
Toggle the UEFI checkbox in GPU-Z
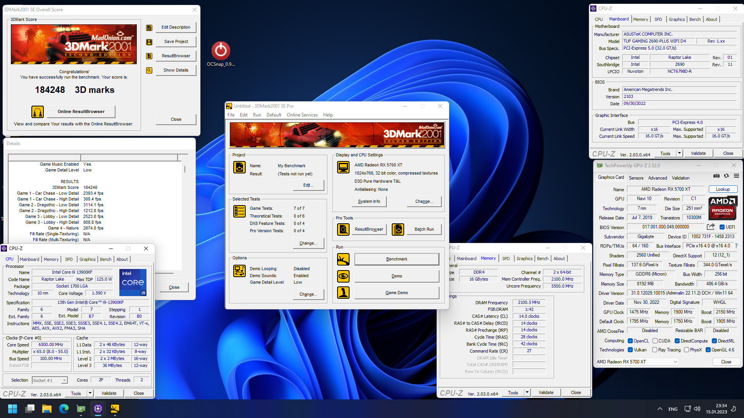(x=722, y=227)
